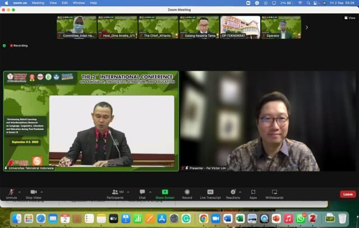Open Whiteboards from the toolbar

pyautogui.click(x=274, y=192)
